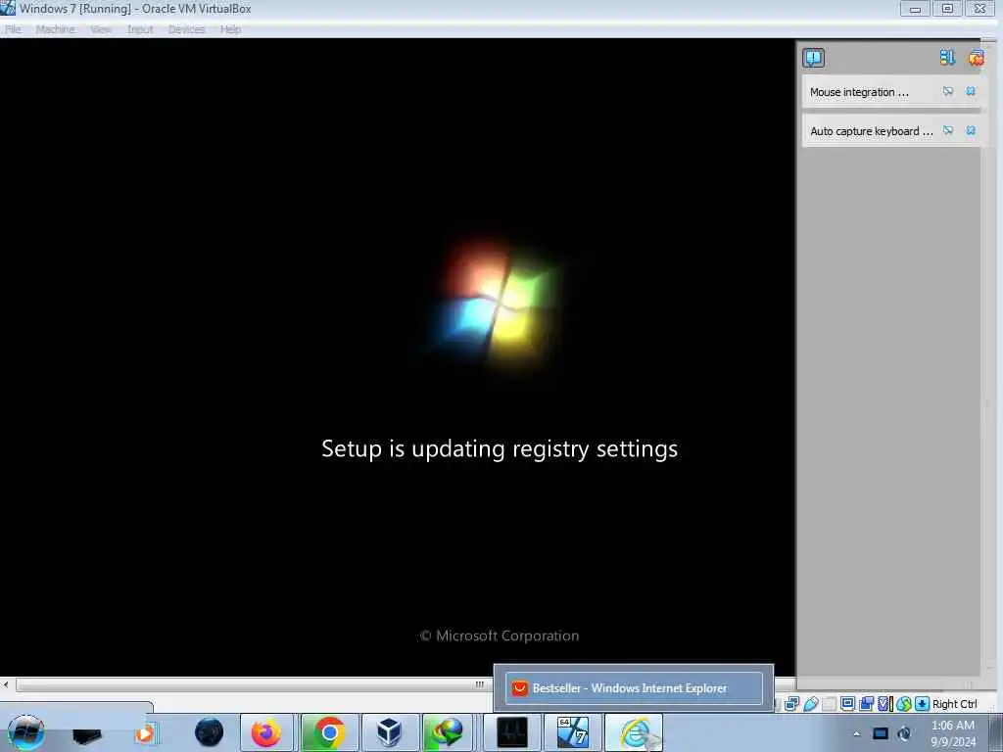Dismiss the Auto capture keyboard notification
1003x752 pixels.
click(x=971, y=130)
